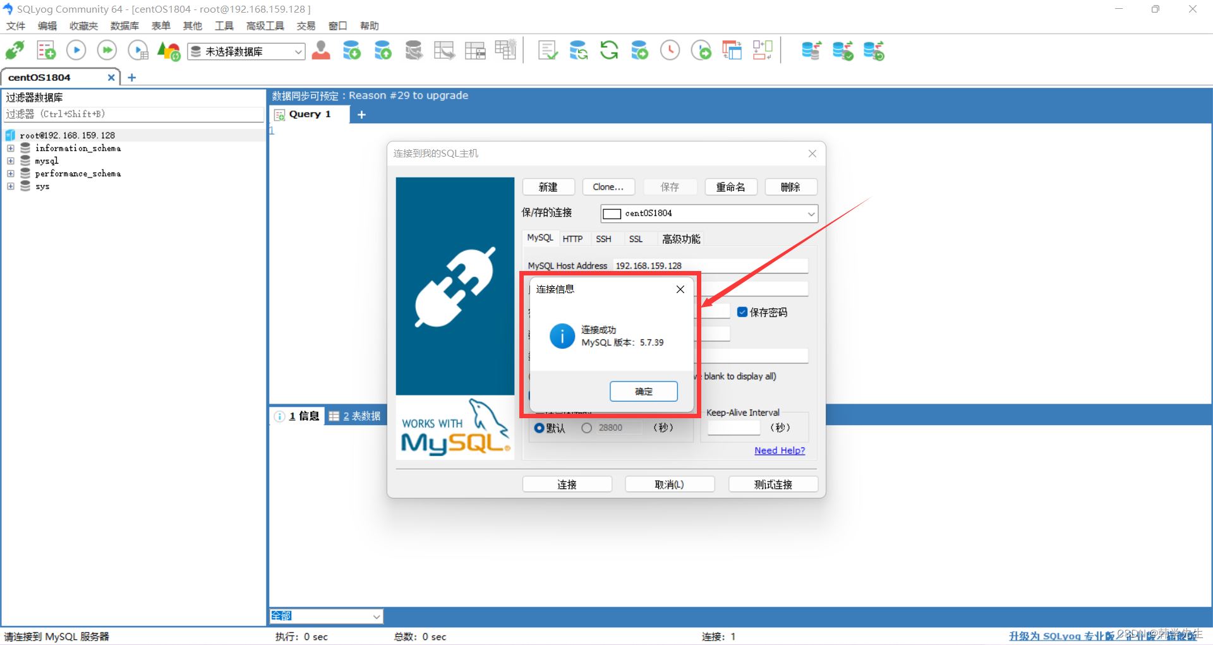Click database sync with refresh icon
Viewport: 1213px width, 645px height.
[x=874, y=50]
